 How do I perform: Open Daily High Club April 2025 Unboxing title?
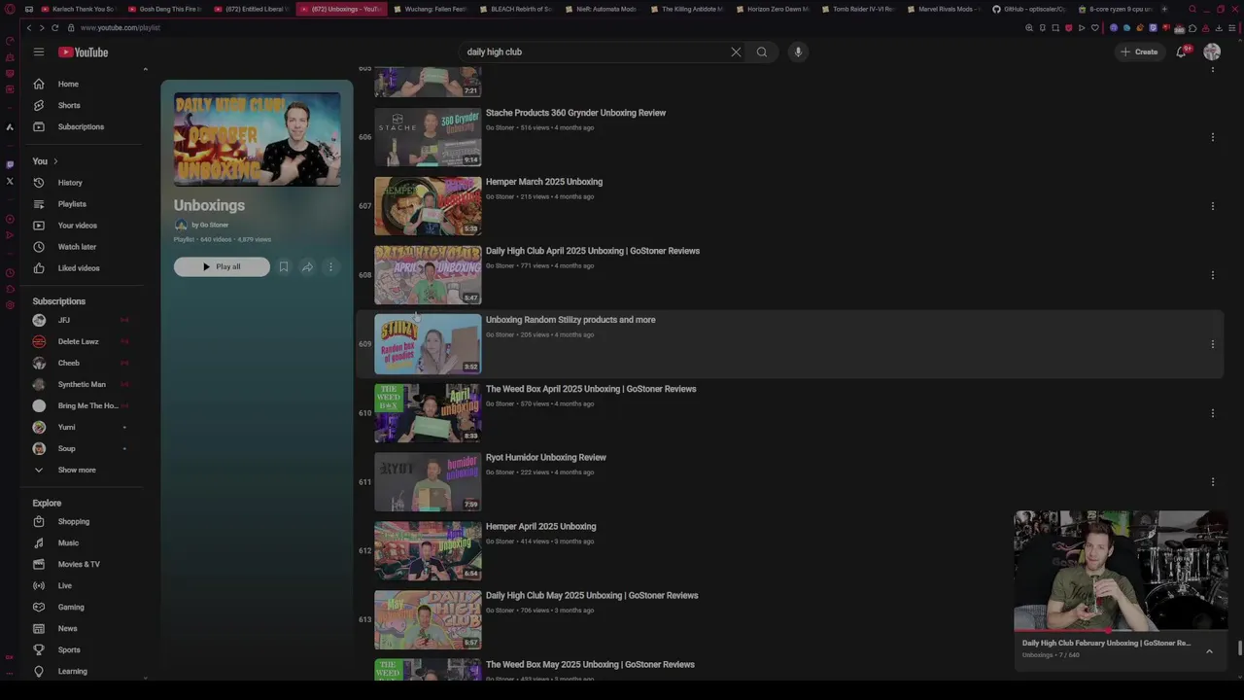coord(593,251)
